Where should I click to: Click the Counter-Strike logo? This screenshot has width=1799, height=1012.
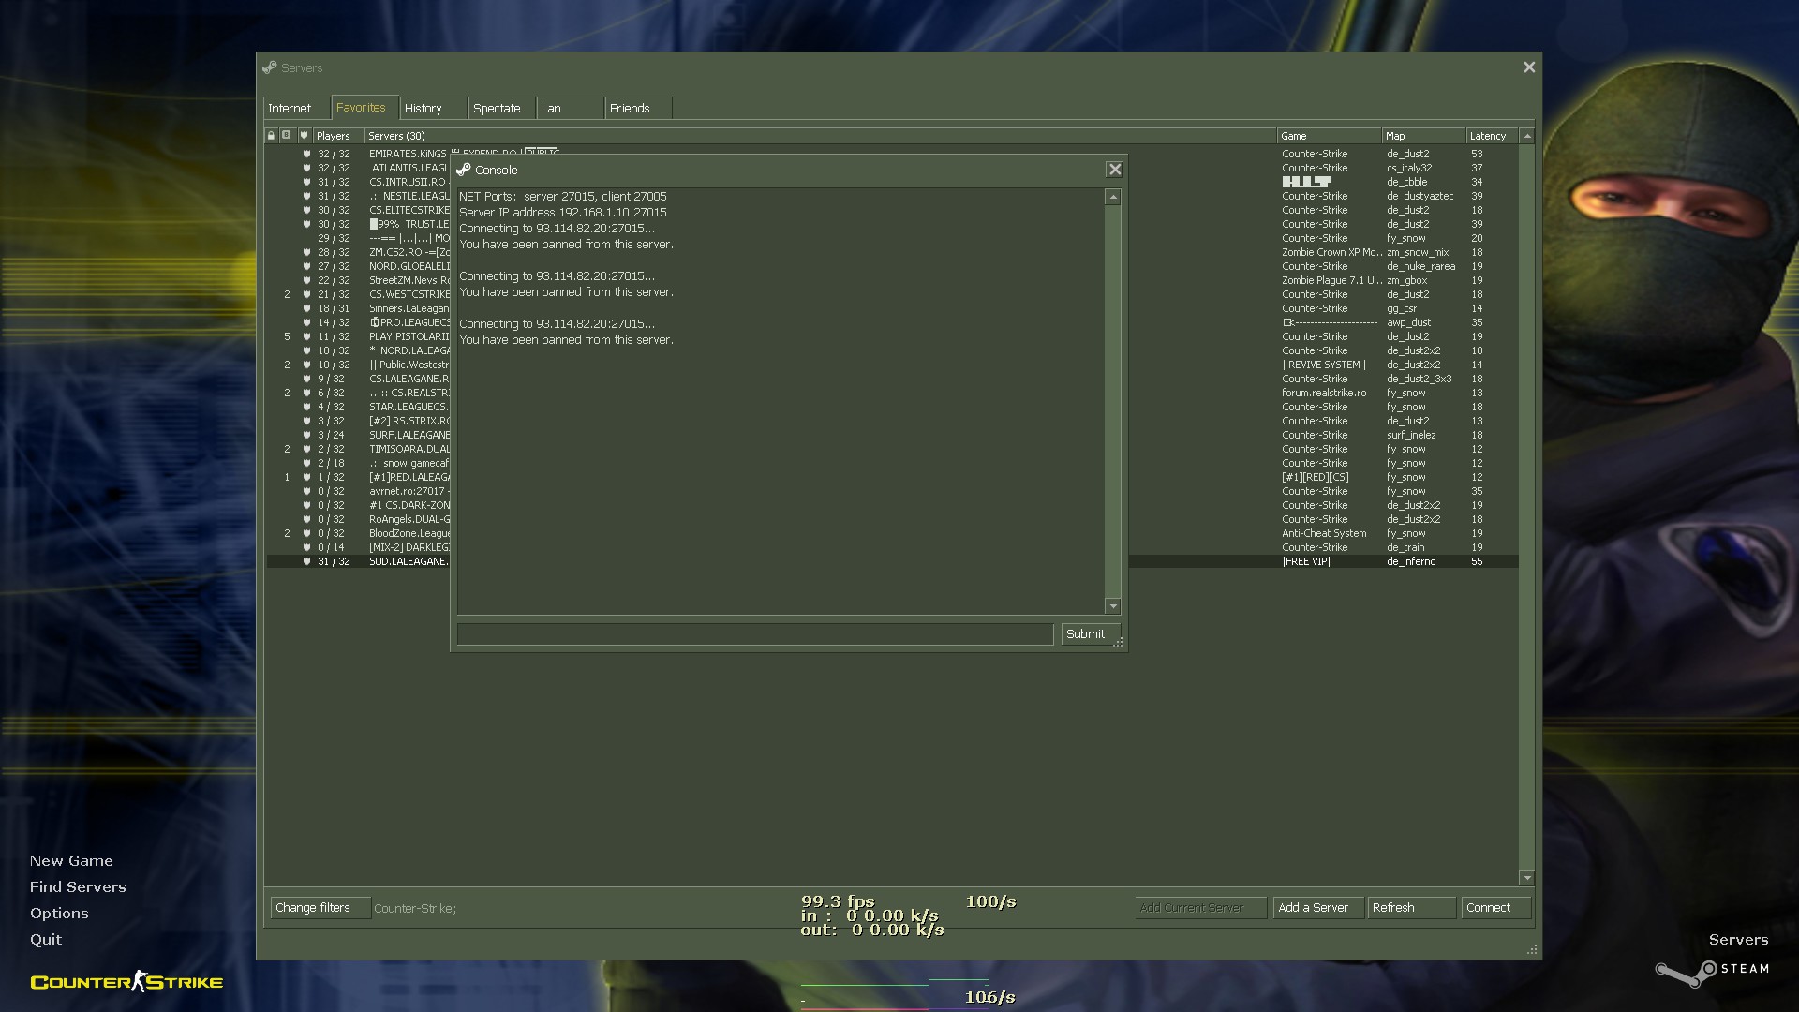point(126,981)
